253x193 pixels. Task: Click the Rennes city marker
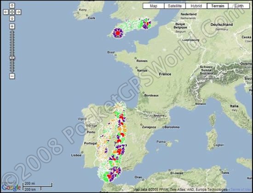pos(136,58)
